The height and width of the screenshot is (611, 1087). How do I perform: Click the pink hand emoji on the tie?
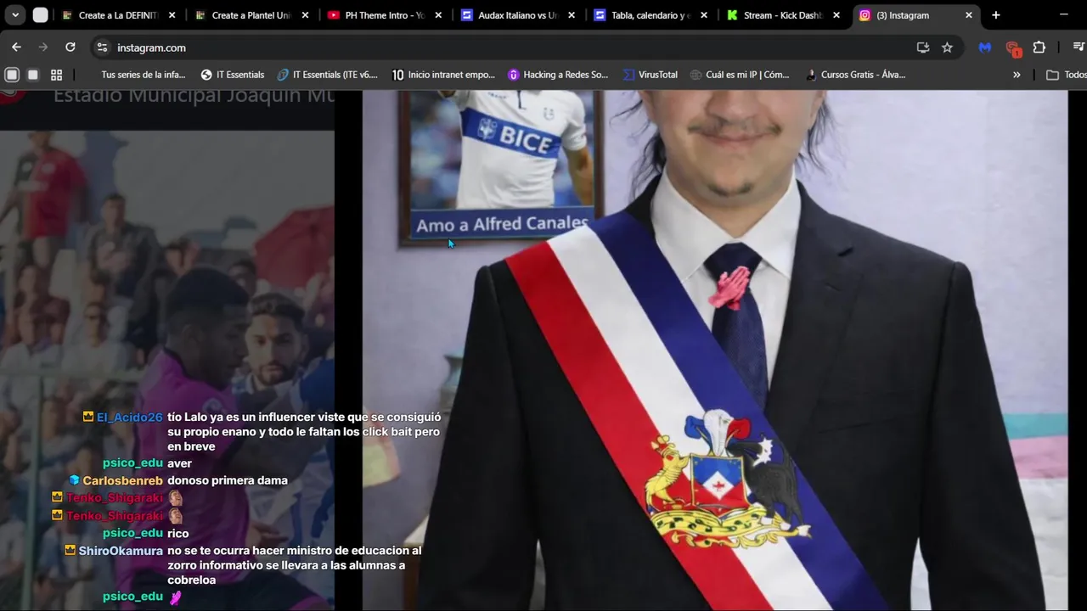tap(729, 289)
